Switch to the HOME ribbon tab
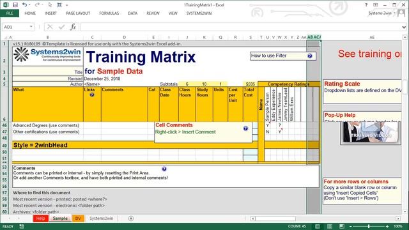The image size is (409, 230). click(30, 13)
